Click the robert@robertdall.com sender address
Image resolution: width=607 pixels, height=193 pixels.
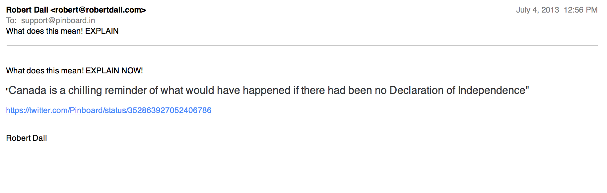tap(99, 10)
